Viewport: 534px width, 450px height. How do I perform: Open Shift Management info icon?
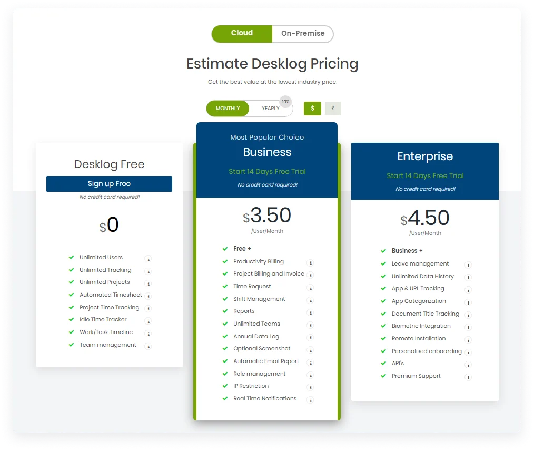pyautogui.click(x=310, y=300)
